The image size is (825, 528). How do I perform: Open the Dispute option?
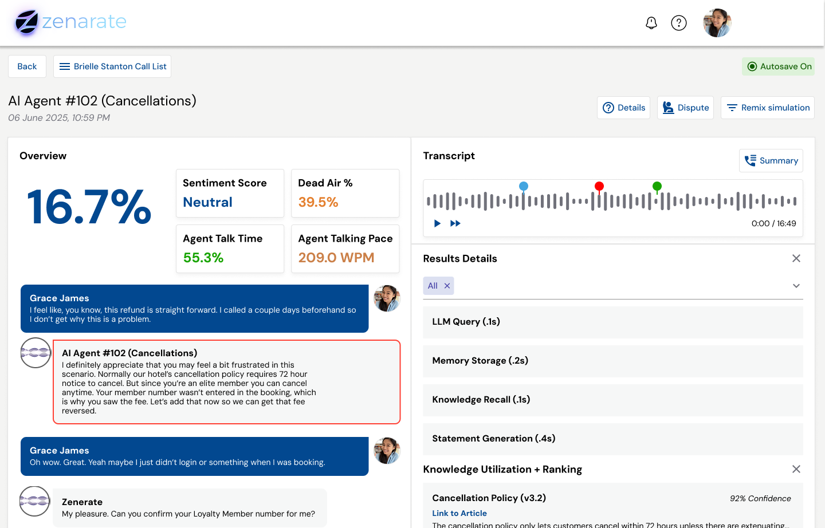685,108
